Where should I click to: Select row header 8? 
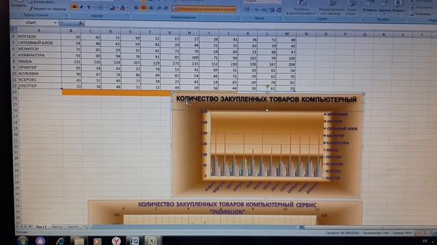click(x=14, y=61)
